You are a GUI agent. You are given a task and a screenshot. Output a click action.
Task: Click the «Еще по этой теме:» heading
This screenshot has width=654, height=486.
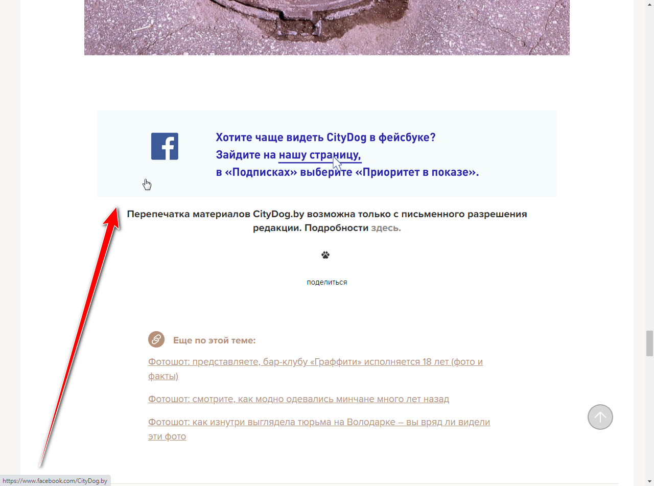click(x=214, y=340)
